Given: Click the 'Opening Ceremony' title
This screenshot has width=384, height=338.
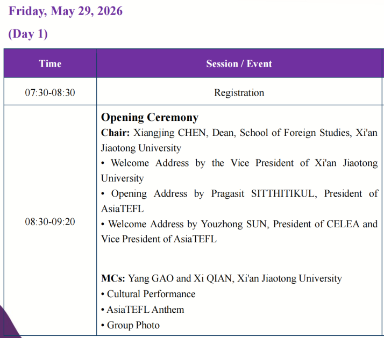Looking at the screenshot, I should [150, 118].
